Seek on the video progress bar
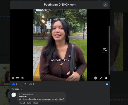128x105 pixels. pos(58,78)
